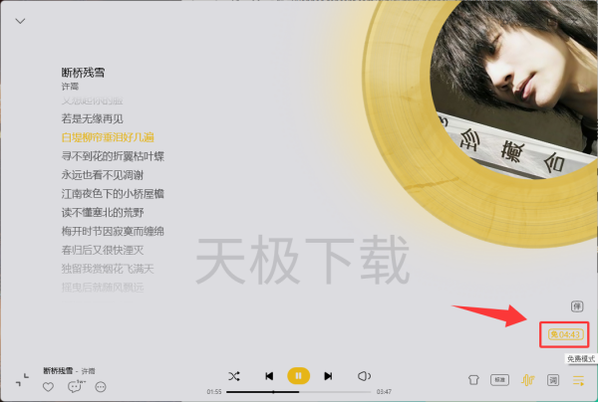Click the artist name 许嵩 under the title

(70, 87)
